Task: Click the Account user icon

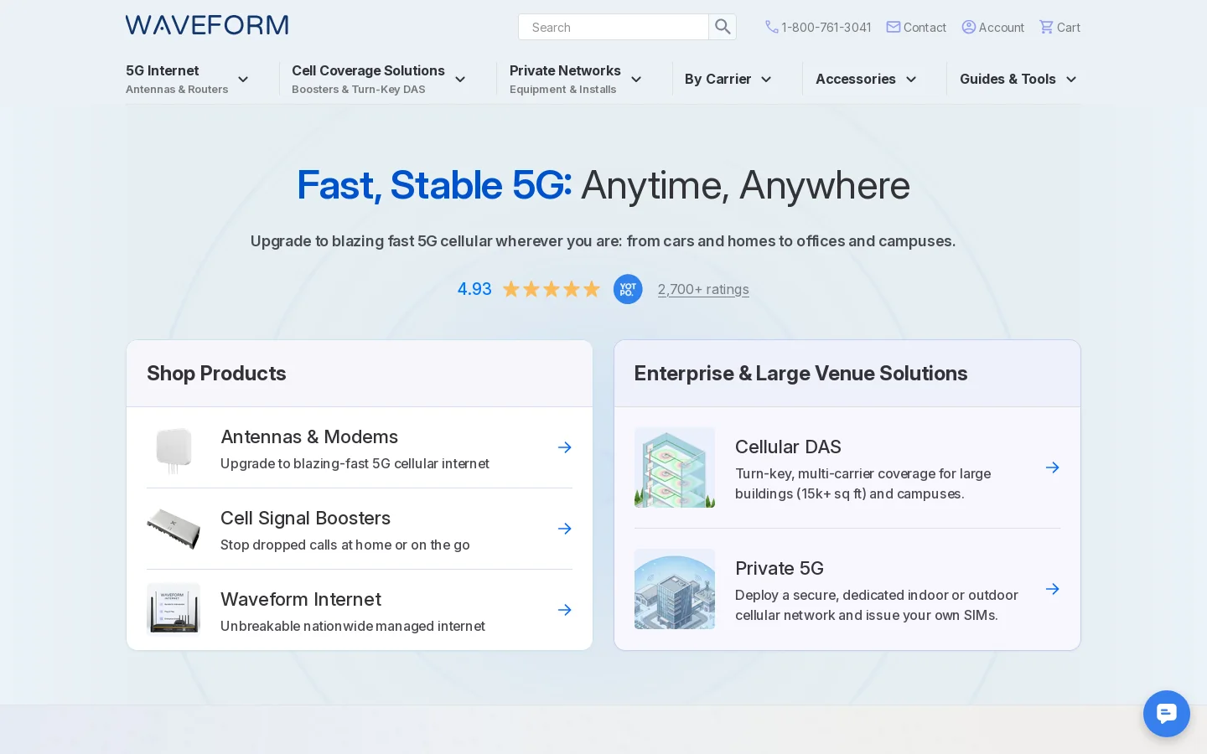Action: point(969,27)
